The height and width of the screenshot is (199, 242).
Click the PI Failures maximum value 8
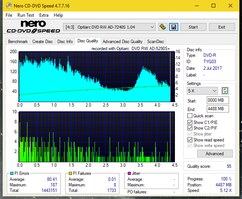pyautogui.click(x=115, y=185)
